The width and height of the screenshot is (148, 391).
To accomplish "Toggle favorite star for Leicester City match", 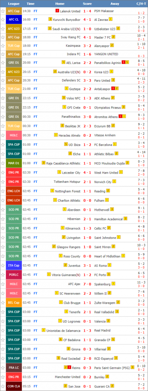I will coord(3,173).
